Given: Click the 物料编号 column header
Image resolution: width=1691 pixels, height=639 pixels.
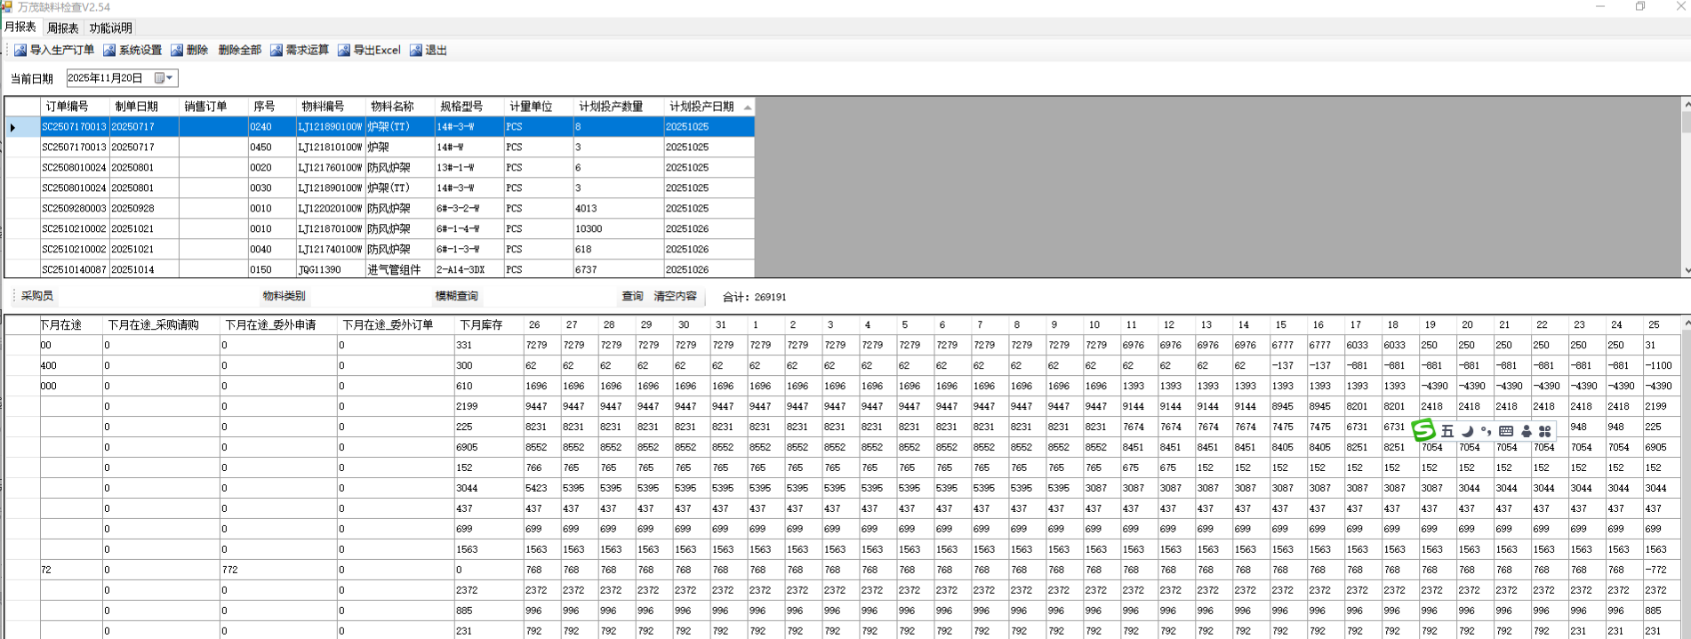Looking at the screenshot, I should [331, 107].
